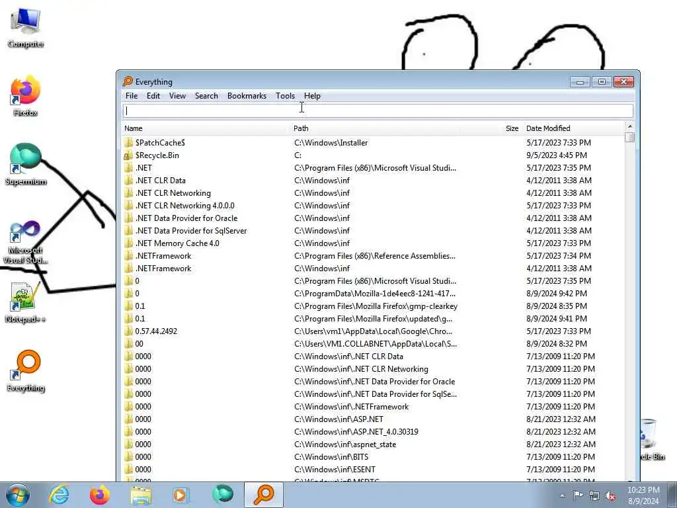Select the .NET Data Provider for Oracle entry
This screenshot has width=677, height=508.
[x=186, y=218]
